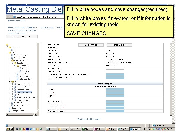Launch Internet Explorer from quick launch
This screenshot has width=180, height=135.
point(31,129)
